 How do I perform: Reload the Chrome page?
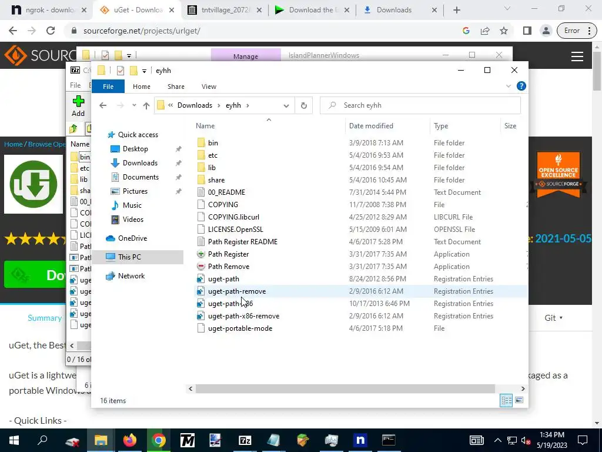click(x=51, y=31)
